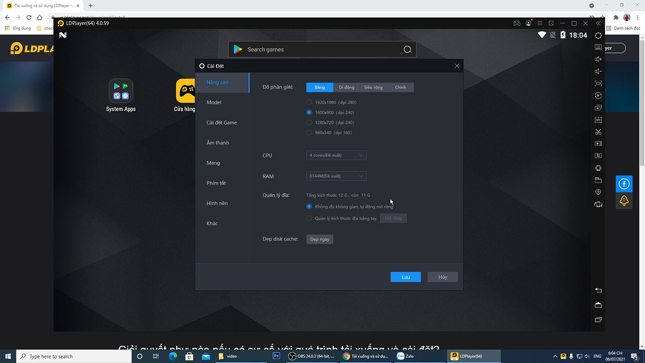The width and height of the screenshot is (645, 363).
Task: Collapse the LDPlayer sidebar with double chevron
Action: (598, 23)
